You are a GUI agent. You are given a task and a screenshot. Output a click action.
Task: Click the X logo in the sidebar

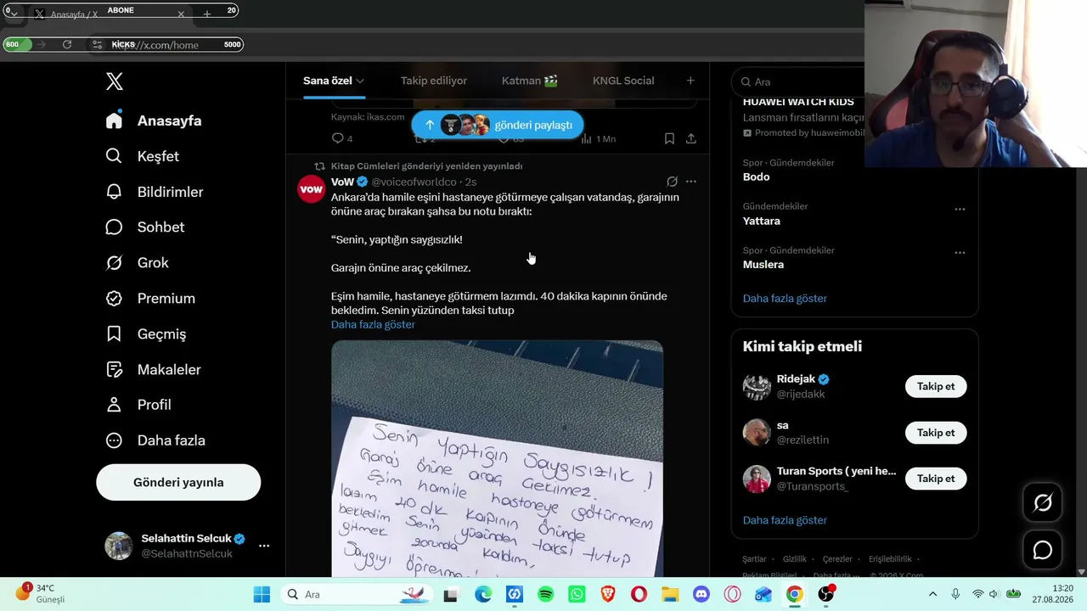115,81
